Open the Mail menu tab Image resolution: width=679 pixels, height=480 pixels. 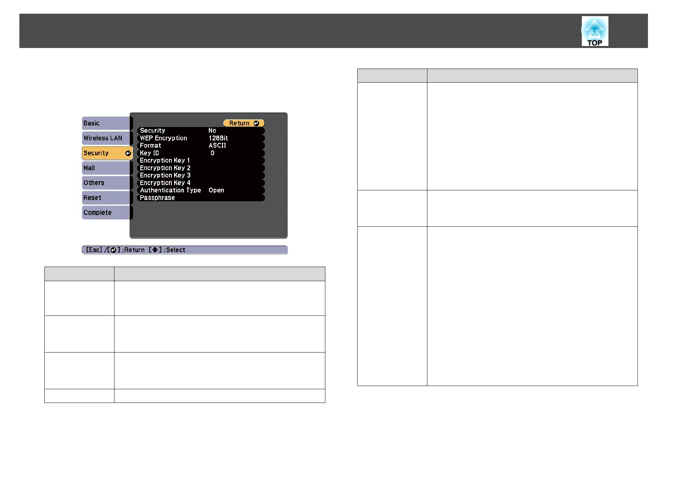pyautogui.click(x=107, y=168)
